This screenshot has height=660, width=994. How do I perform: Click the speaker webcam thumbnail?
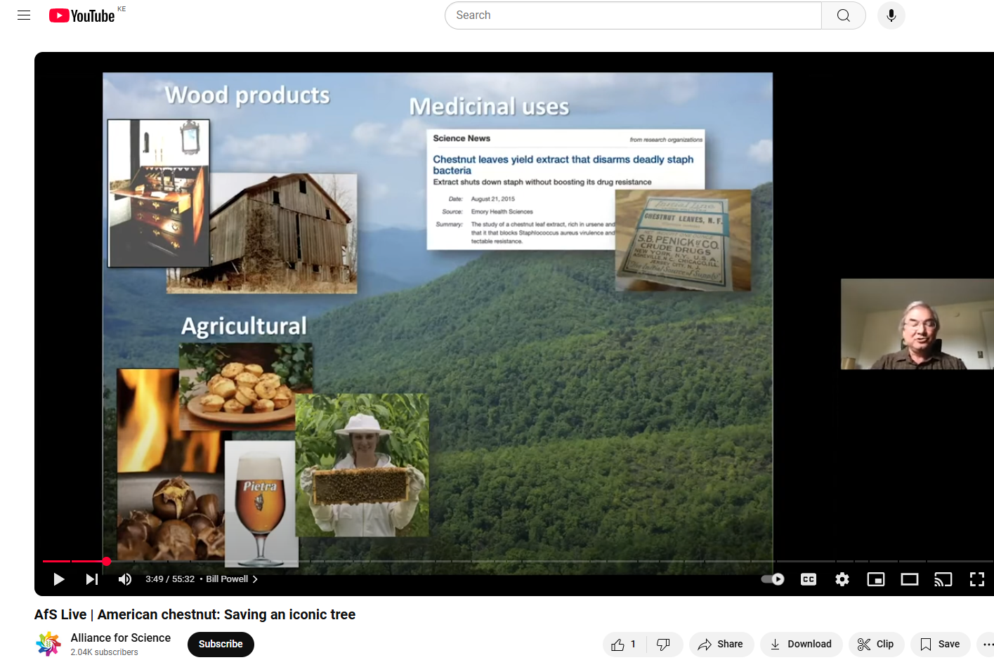pyautogui.click(x=917, y=324)
